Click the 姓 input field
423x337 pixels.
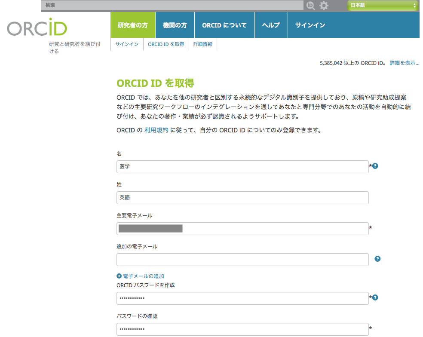point(242,198)
